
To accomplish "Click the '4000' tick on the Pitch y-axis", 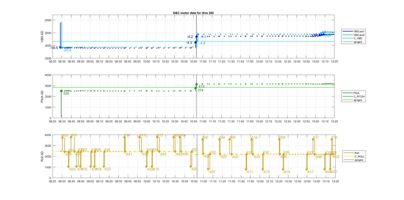I will point(48,75).
